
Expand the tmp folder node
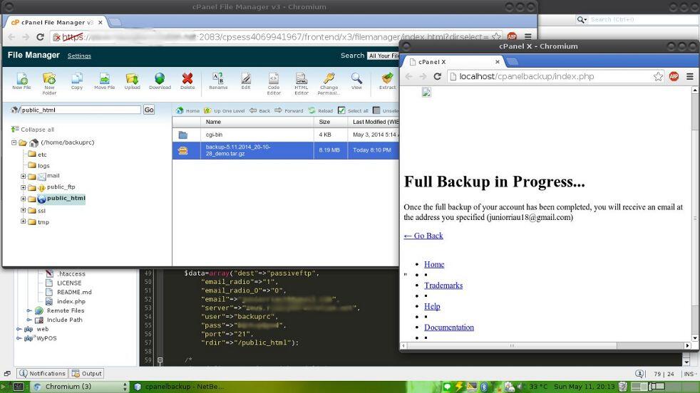(x=24, y=221)
